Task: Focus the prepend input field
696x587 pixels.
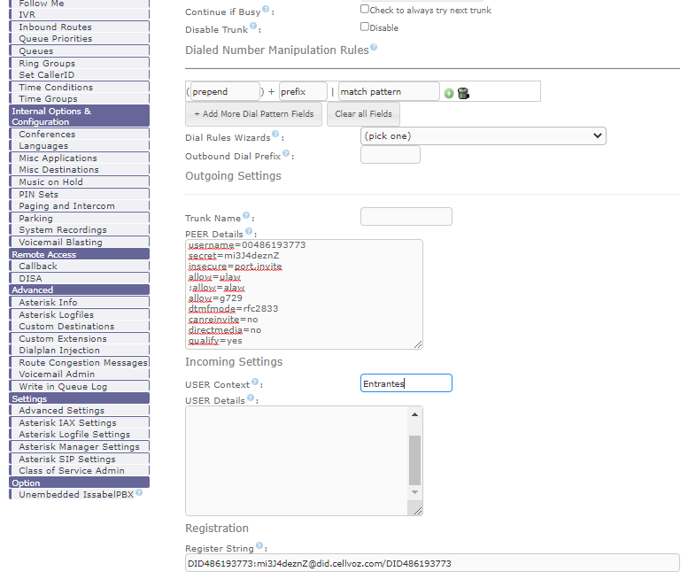Action: pyautogui.click(x=225, y=91)
